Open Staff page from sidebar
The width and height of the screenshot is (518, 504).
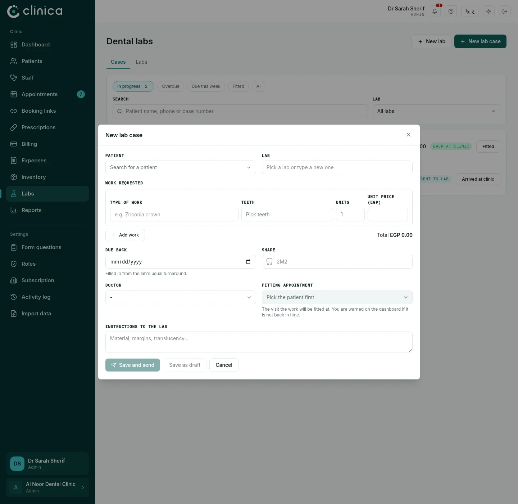click(x=47, y=78)
